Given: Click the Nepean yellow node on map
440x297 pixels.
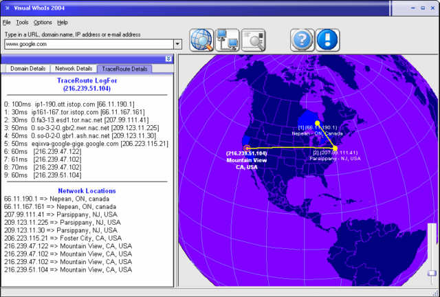Looking at the screenshot, I should (x=317, y=123).
